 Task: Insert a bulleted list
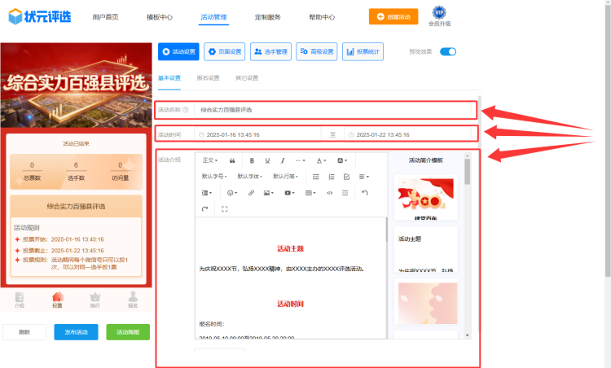316,177
